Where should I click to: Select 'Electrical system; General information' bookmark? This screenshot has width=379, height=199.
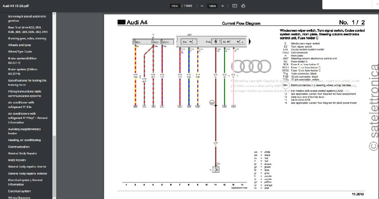(25, 182)
